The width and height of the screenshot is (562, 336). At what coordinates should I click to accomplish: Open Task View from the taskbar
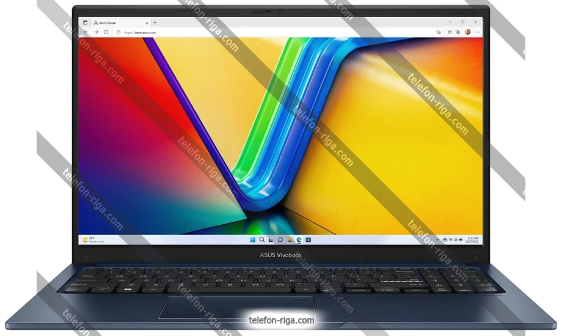pyautogui.click(x=271, y=240)
